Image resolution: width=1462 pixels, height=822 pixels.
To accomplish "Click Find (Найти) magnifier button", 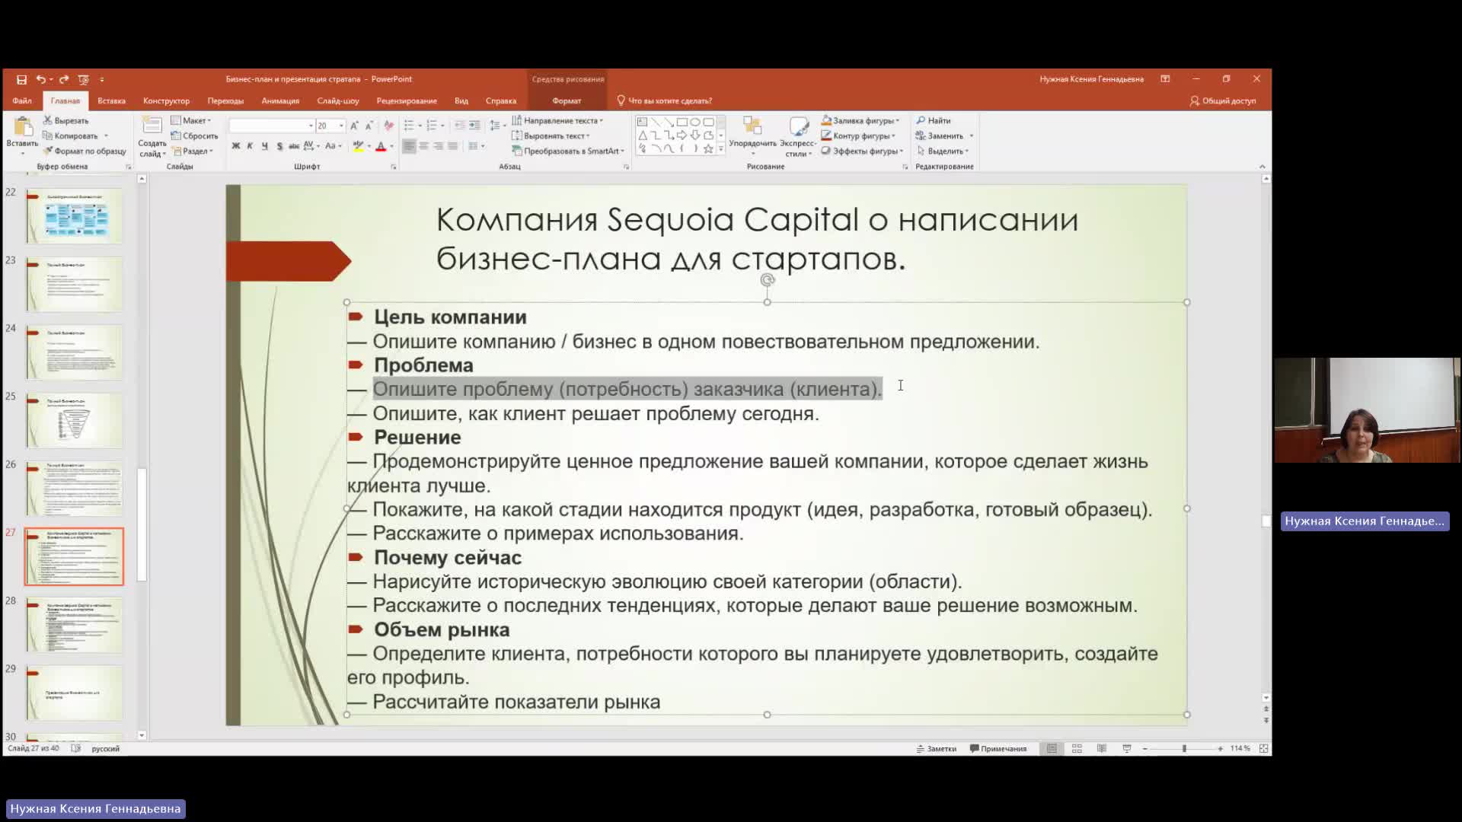I will [x=934, y=120].
